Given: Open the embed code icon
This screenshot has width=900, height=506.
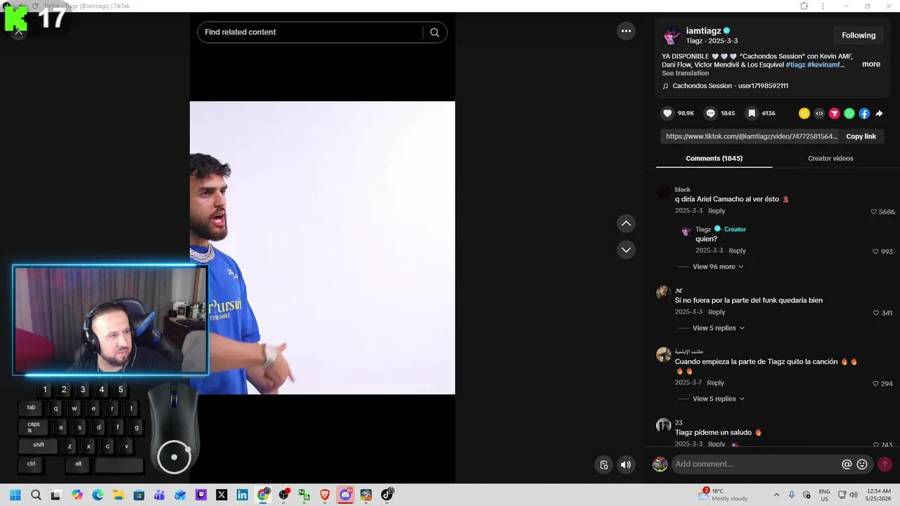Looking at the screenshot, I should (x=819, y=113).
